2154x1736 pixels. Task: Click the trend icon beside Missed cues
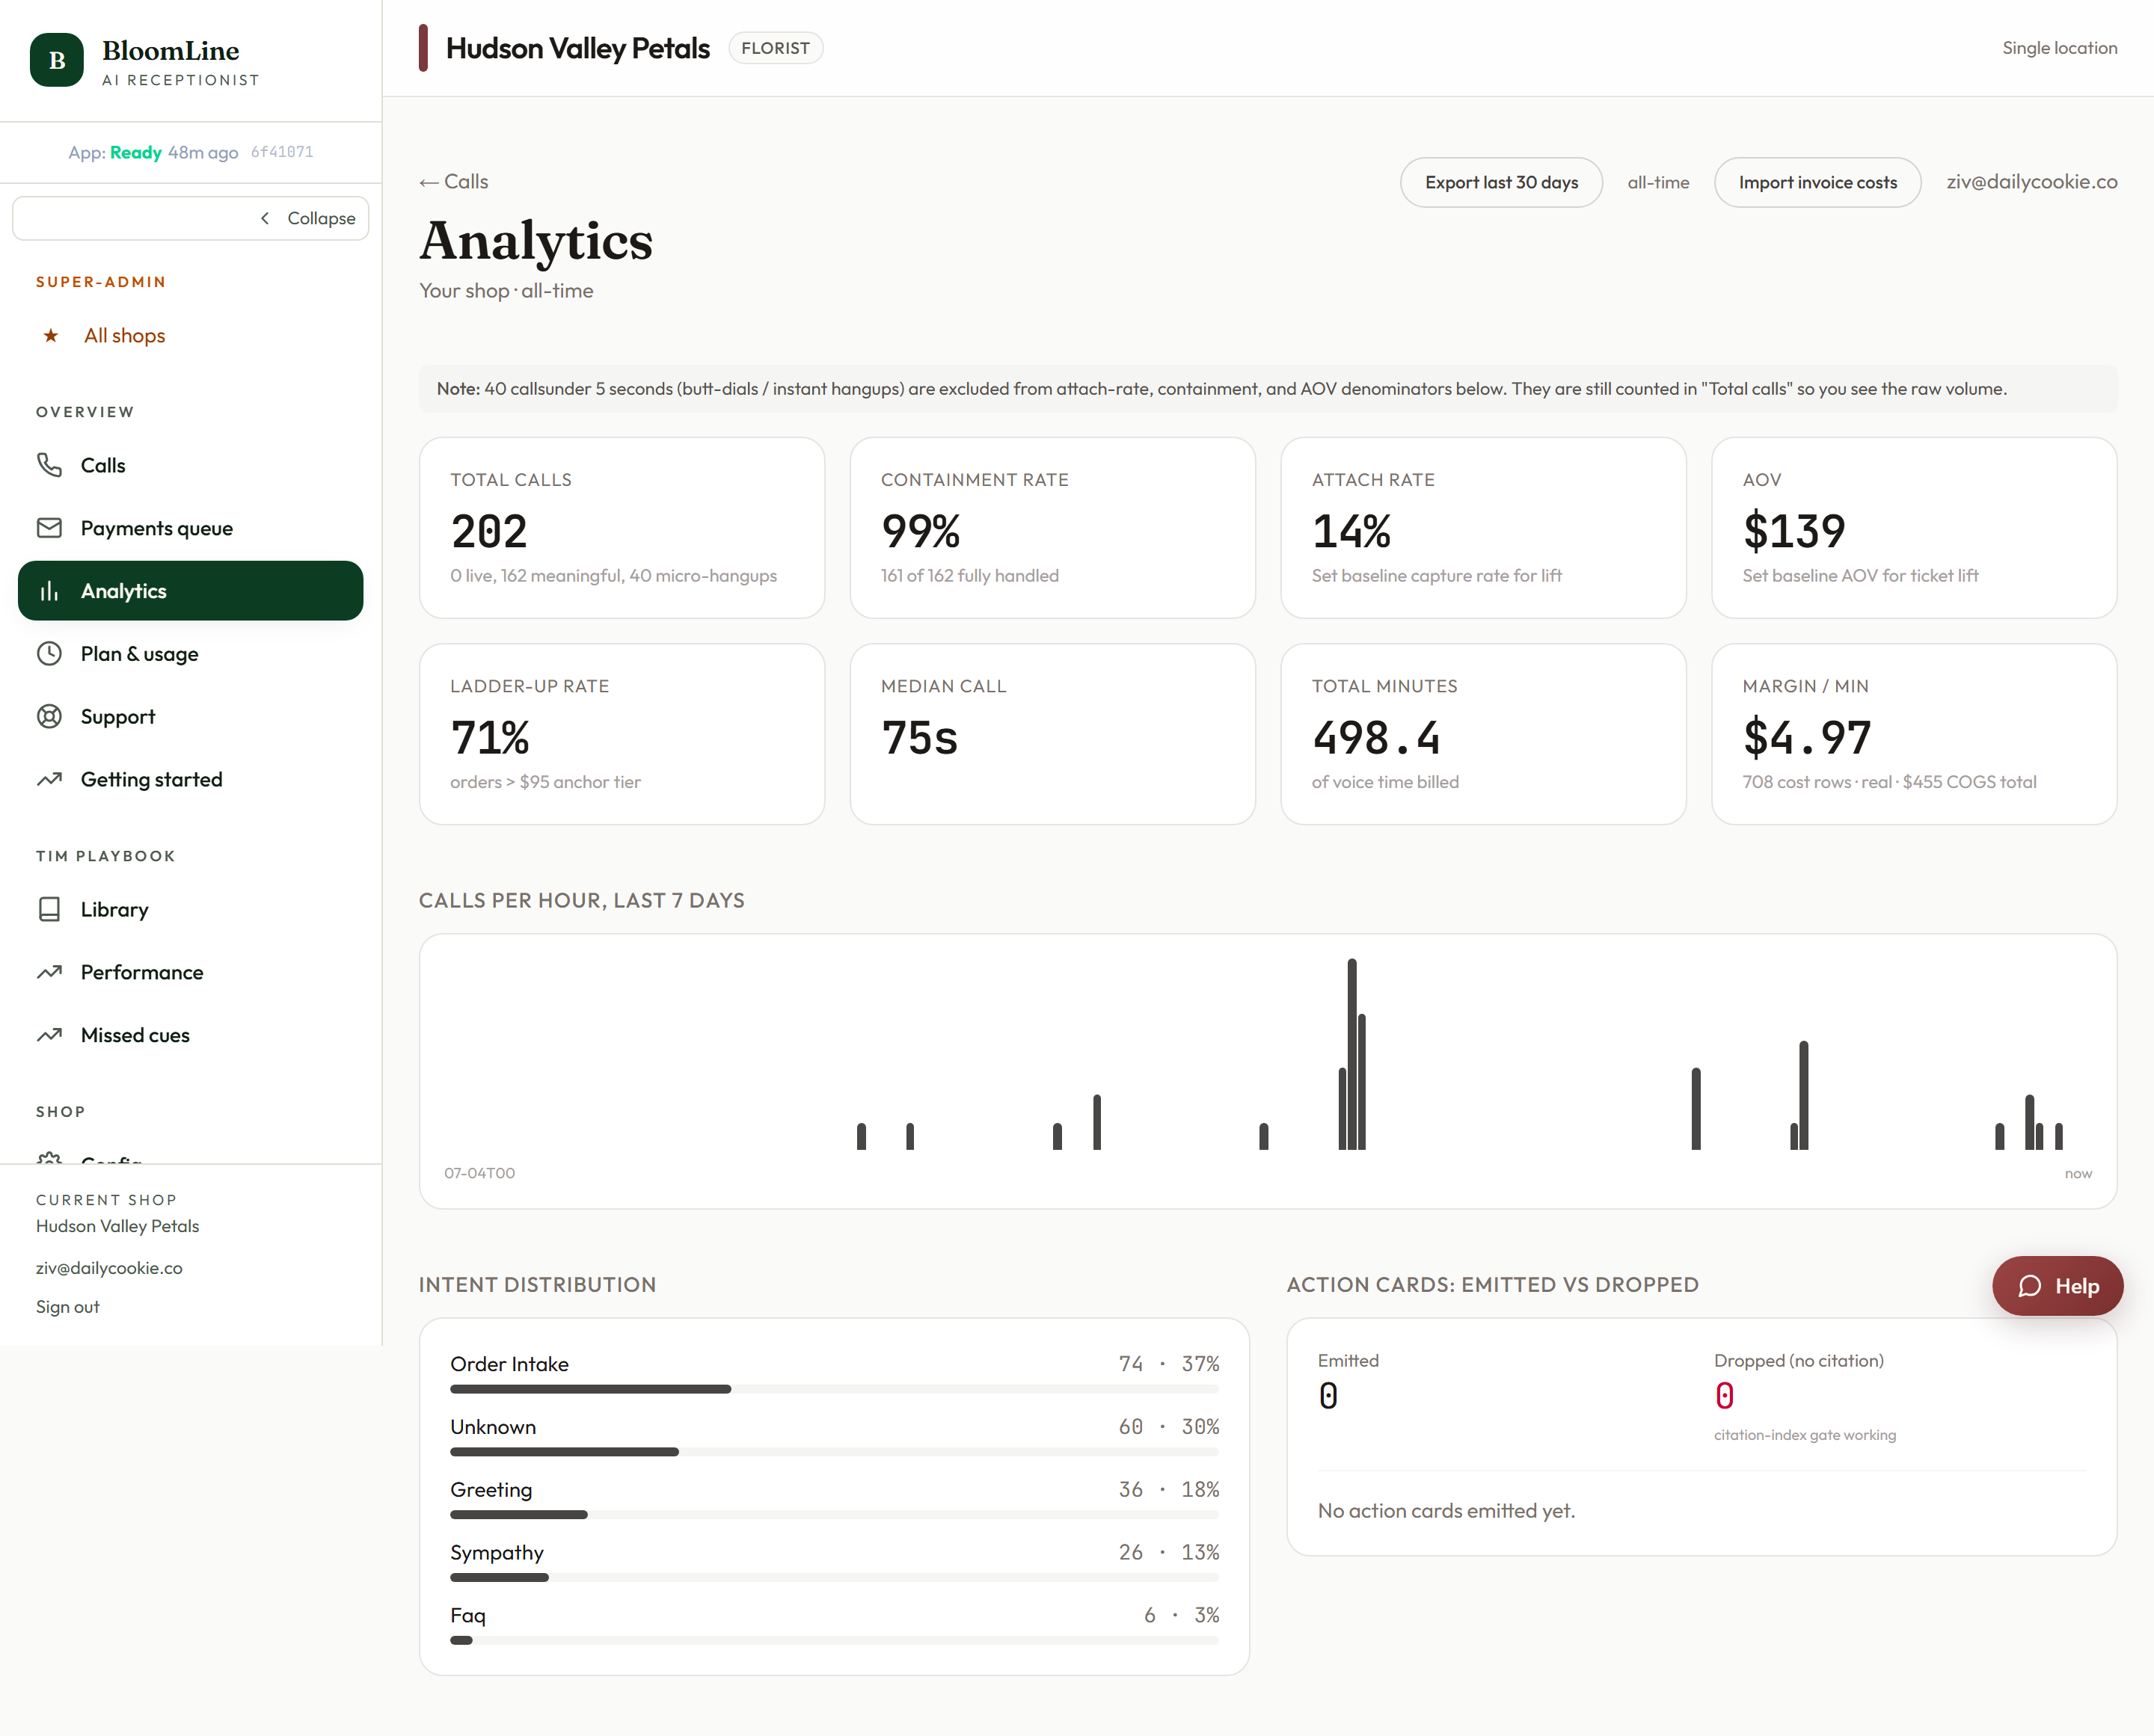49,1035
